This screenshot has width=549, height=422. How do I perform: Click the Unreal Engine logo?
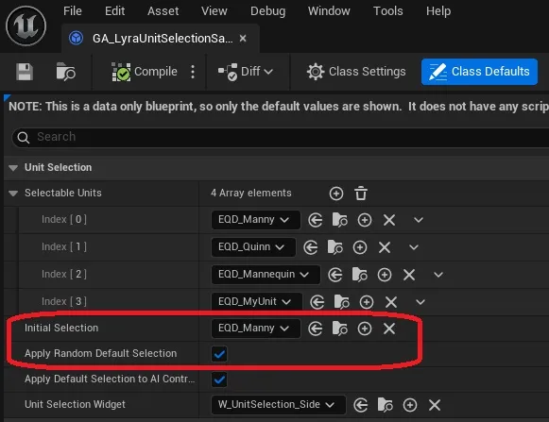[26, 25]
